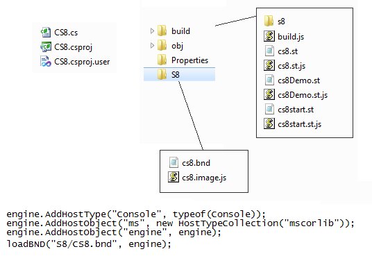The width and height of the screenshot is (372, 256).
Task: Select the cs8start.st file icon
Action: (269, 110)
